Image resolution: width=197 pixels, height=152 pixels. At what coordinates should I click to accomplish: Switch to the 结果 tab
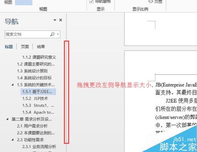[41, 46]
